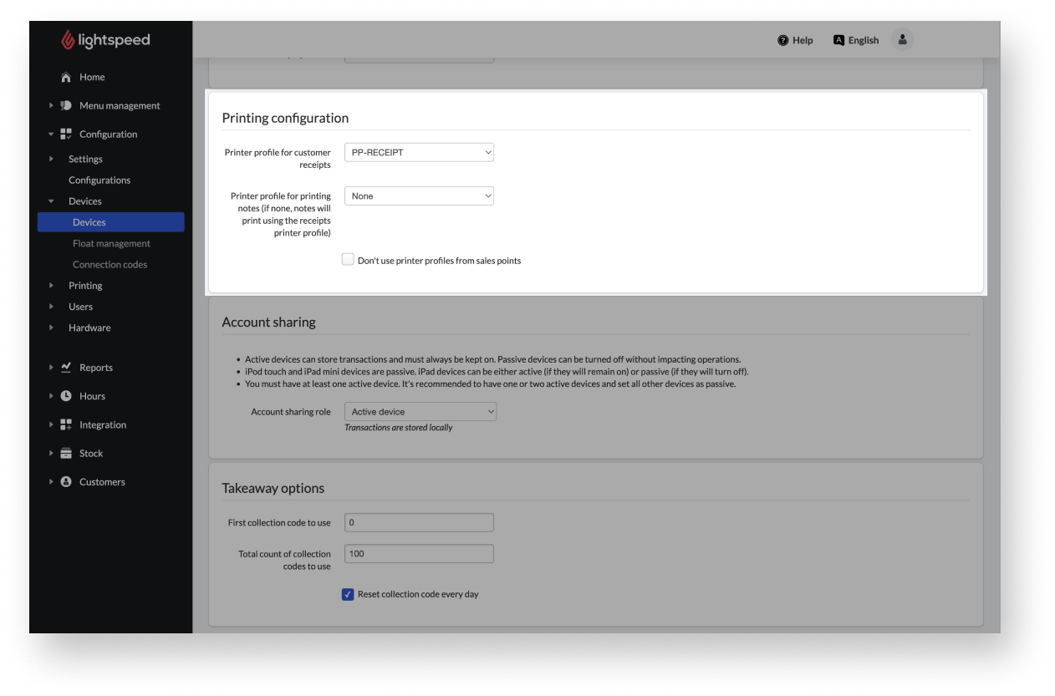Click the Printing configuration heading
Screen dimensions: 1055x696
coord(285,118)
